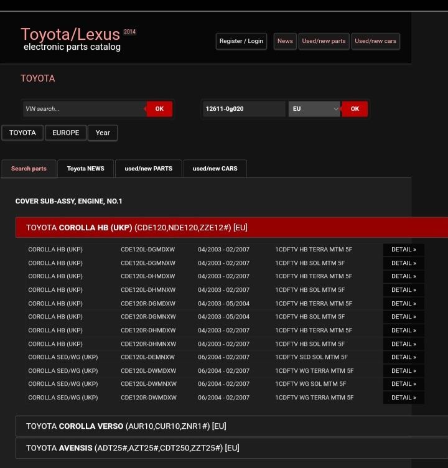Open the EU region dropdown
This screenshot has height=468, width=448.
314,109
